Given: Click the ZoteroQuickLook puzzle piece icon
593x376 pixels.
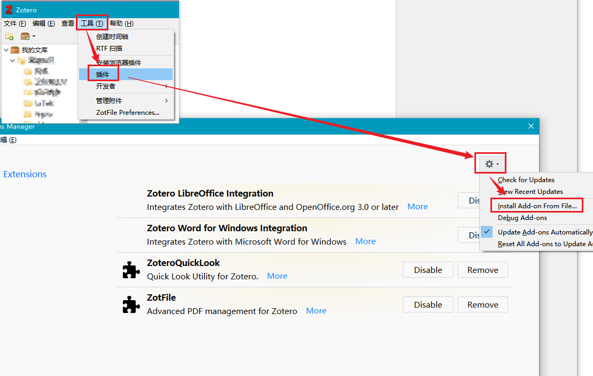Looking at the screenshot, I should 131,270.
